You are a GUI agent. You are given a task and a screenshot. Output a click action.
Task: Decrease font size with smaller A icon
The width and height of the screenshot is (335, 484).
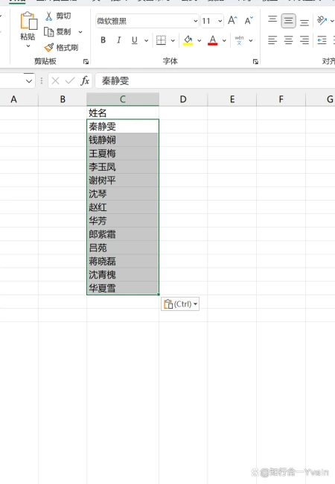pyautogui.click(x=249, y=21)
